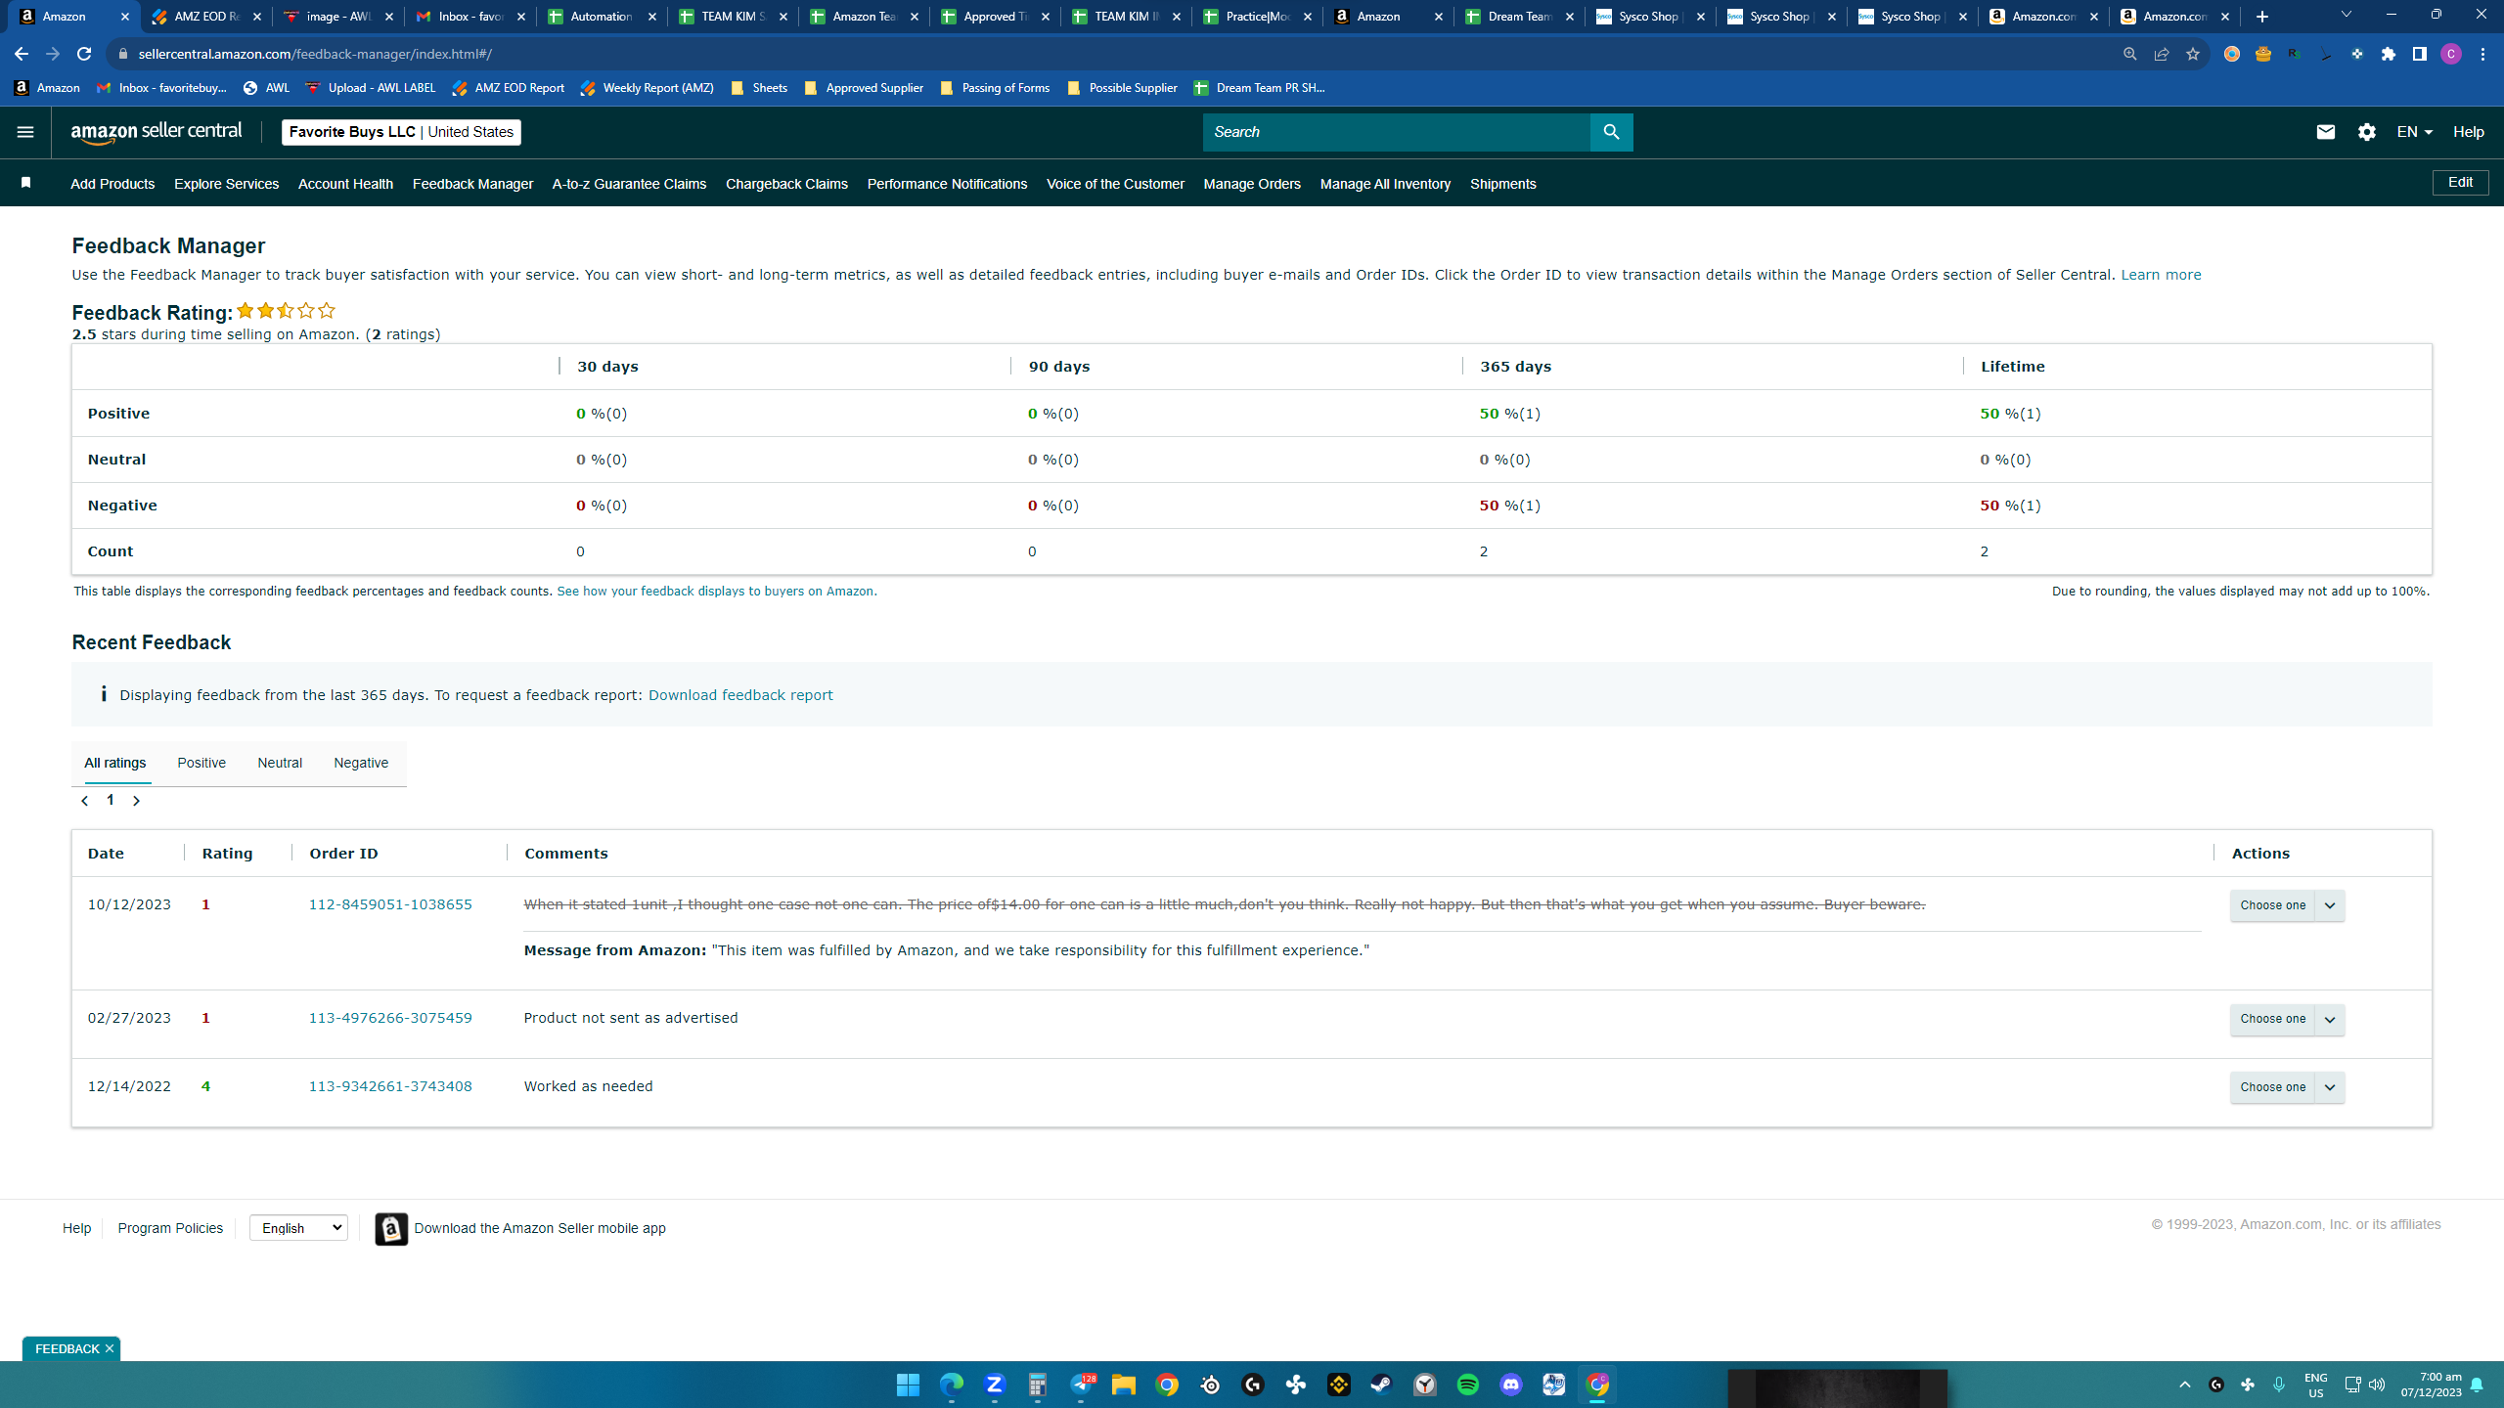Switch to the Positive feedback tab
This screenshot has height=1408, width=2504.
pos(201,763)
